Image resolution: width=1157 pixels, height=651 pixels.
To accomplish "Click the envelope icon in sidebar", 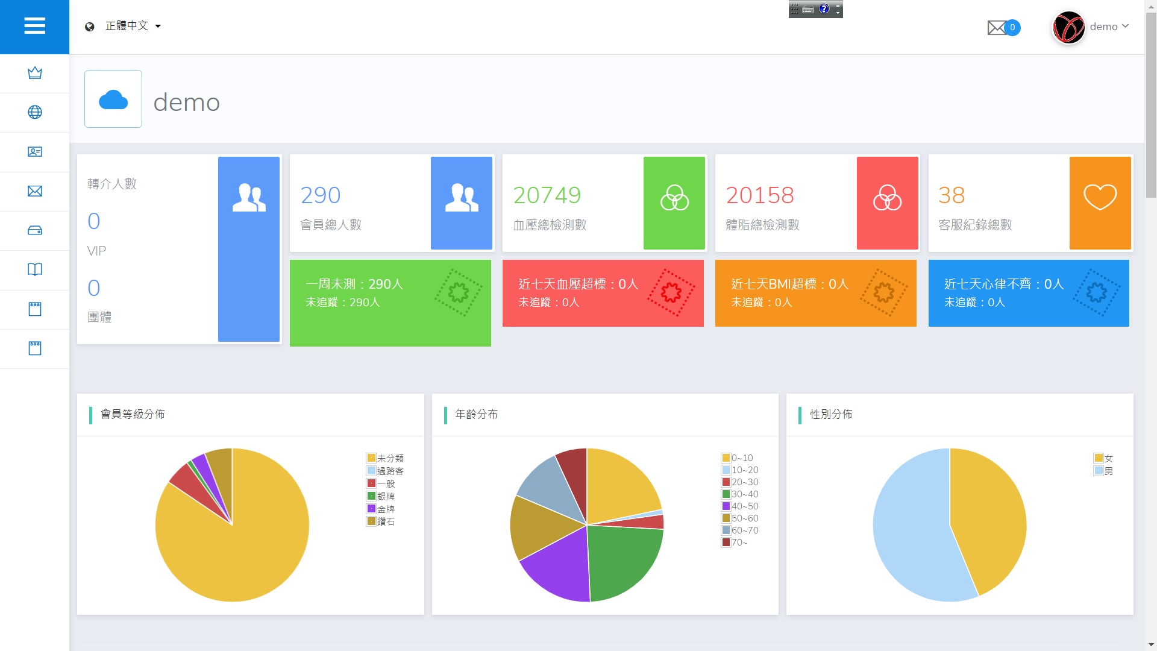I will click(x=35, y=191).
